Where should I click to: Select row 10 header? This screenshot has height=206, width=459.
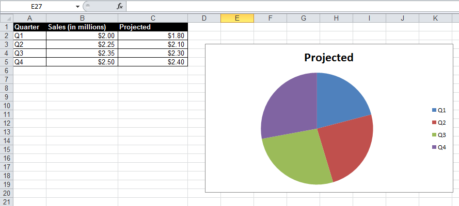point(7,106)
